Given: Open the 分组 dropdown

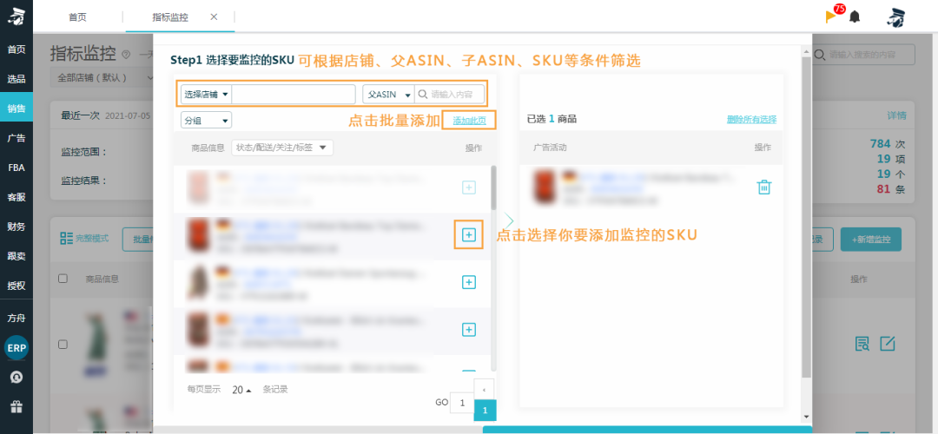Looking at the screenshot, I should 207,120.
